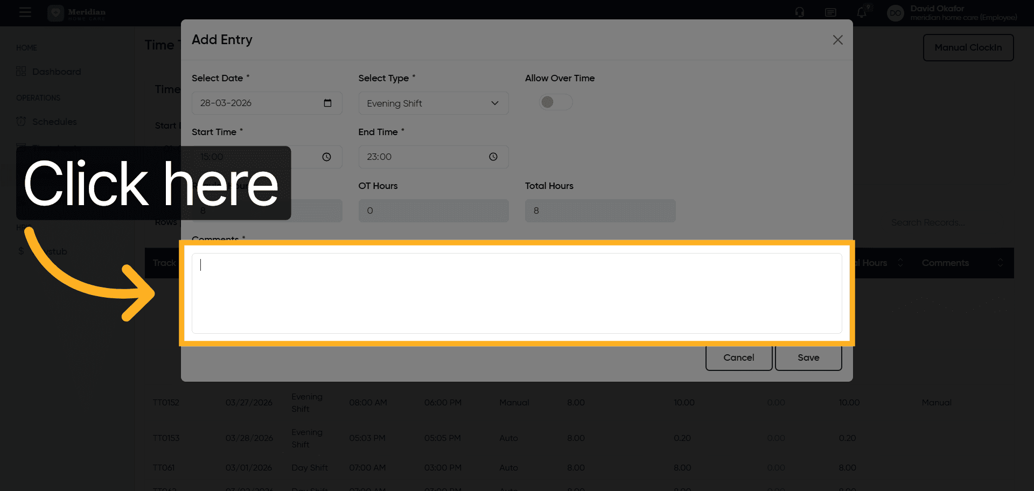This screenshot has width=1034, height=491.
Task: Sort by the Comments column arrows
Action: [x=1000, y=263]
